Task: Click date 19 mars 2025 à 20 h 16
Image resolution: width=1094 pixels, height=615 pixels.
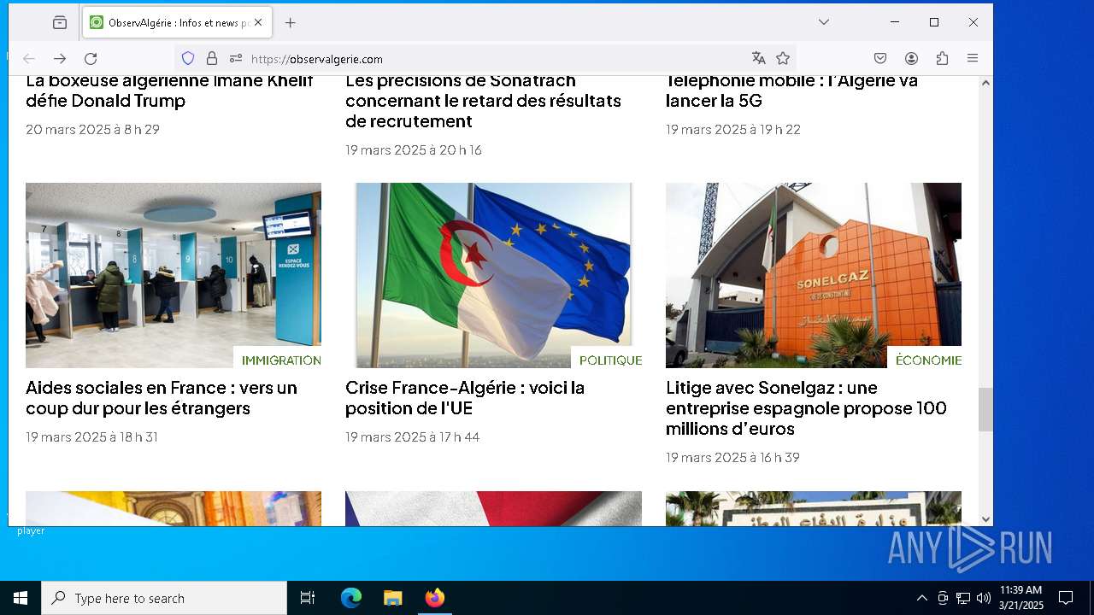Action: point(414,150)
